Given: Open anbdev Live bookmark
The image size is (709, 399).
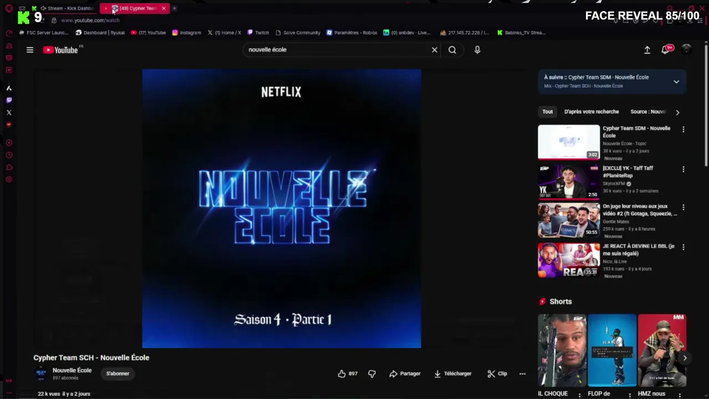Looking at the screenshot, I should click(x=407, y=33).
